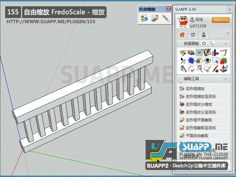236x177 pixels.
Task: Click the cartoon user avatar
Action: (x=183, y=22)
